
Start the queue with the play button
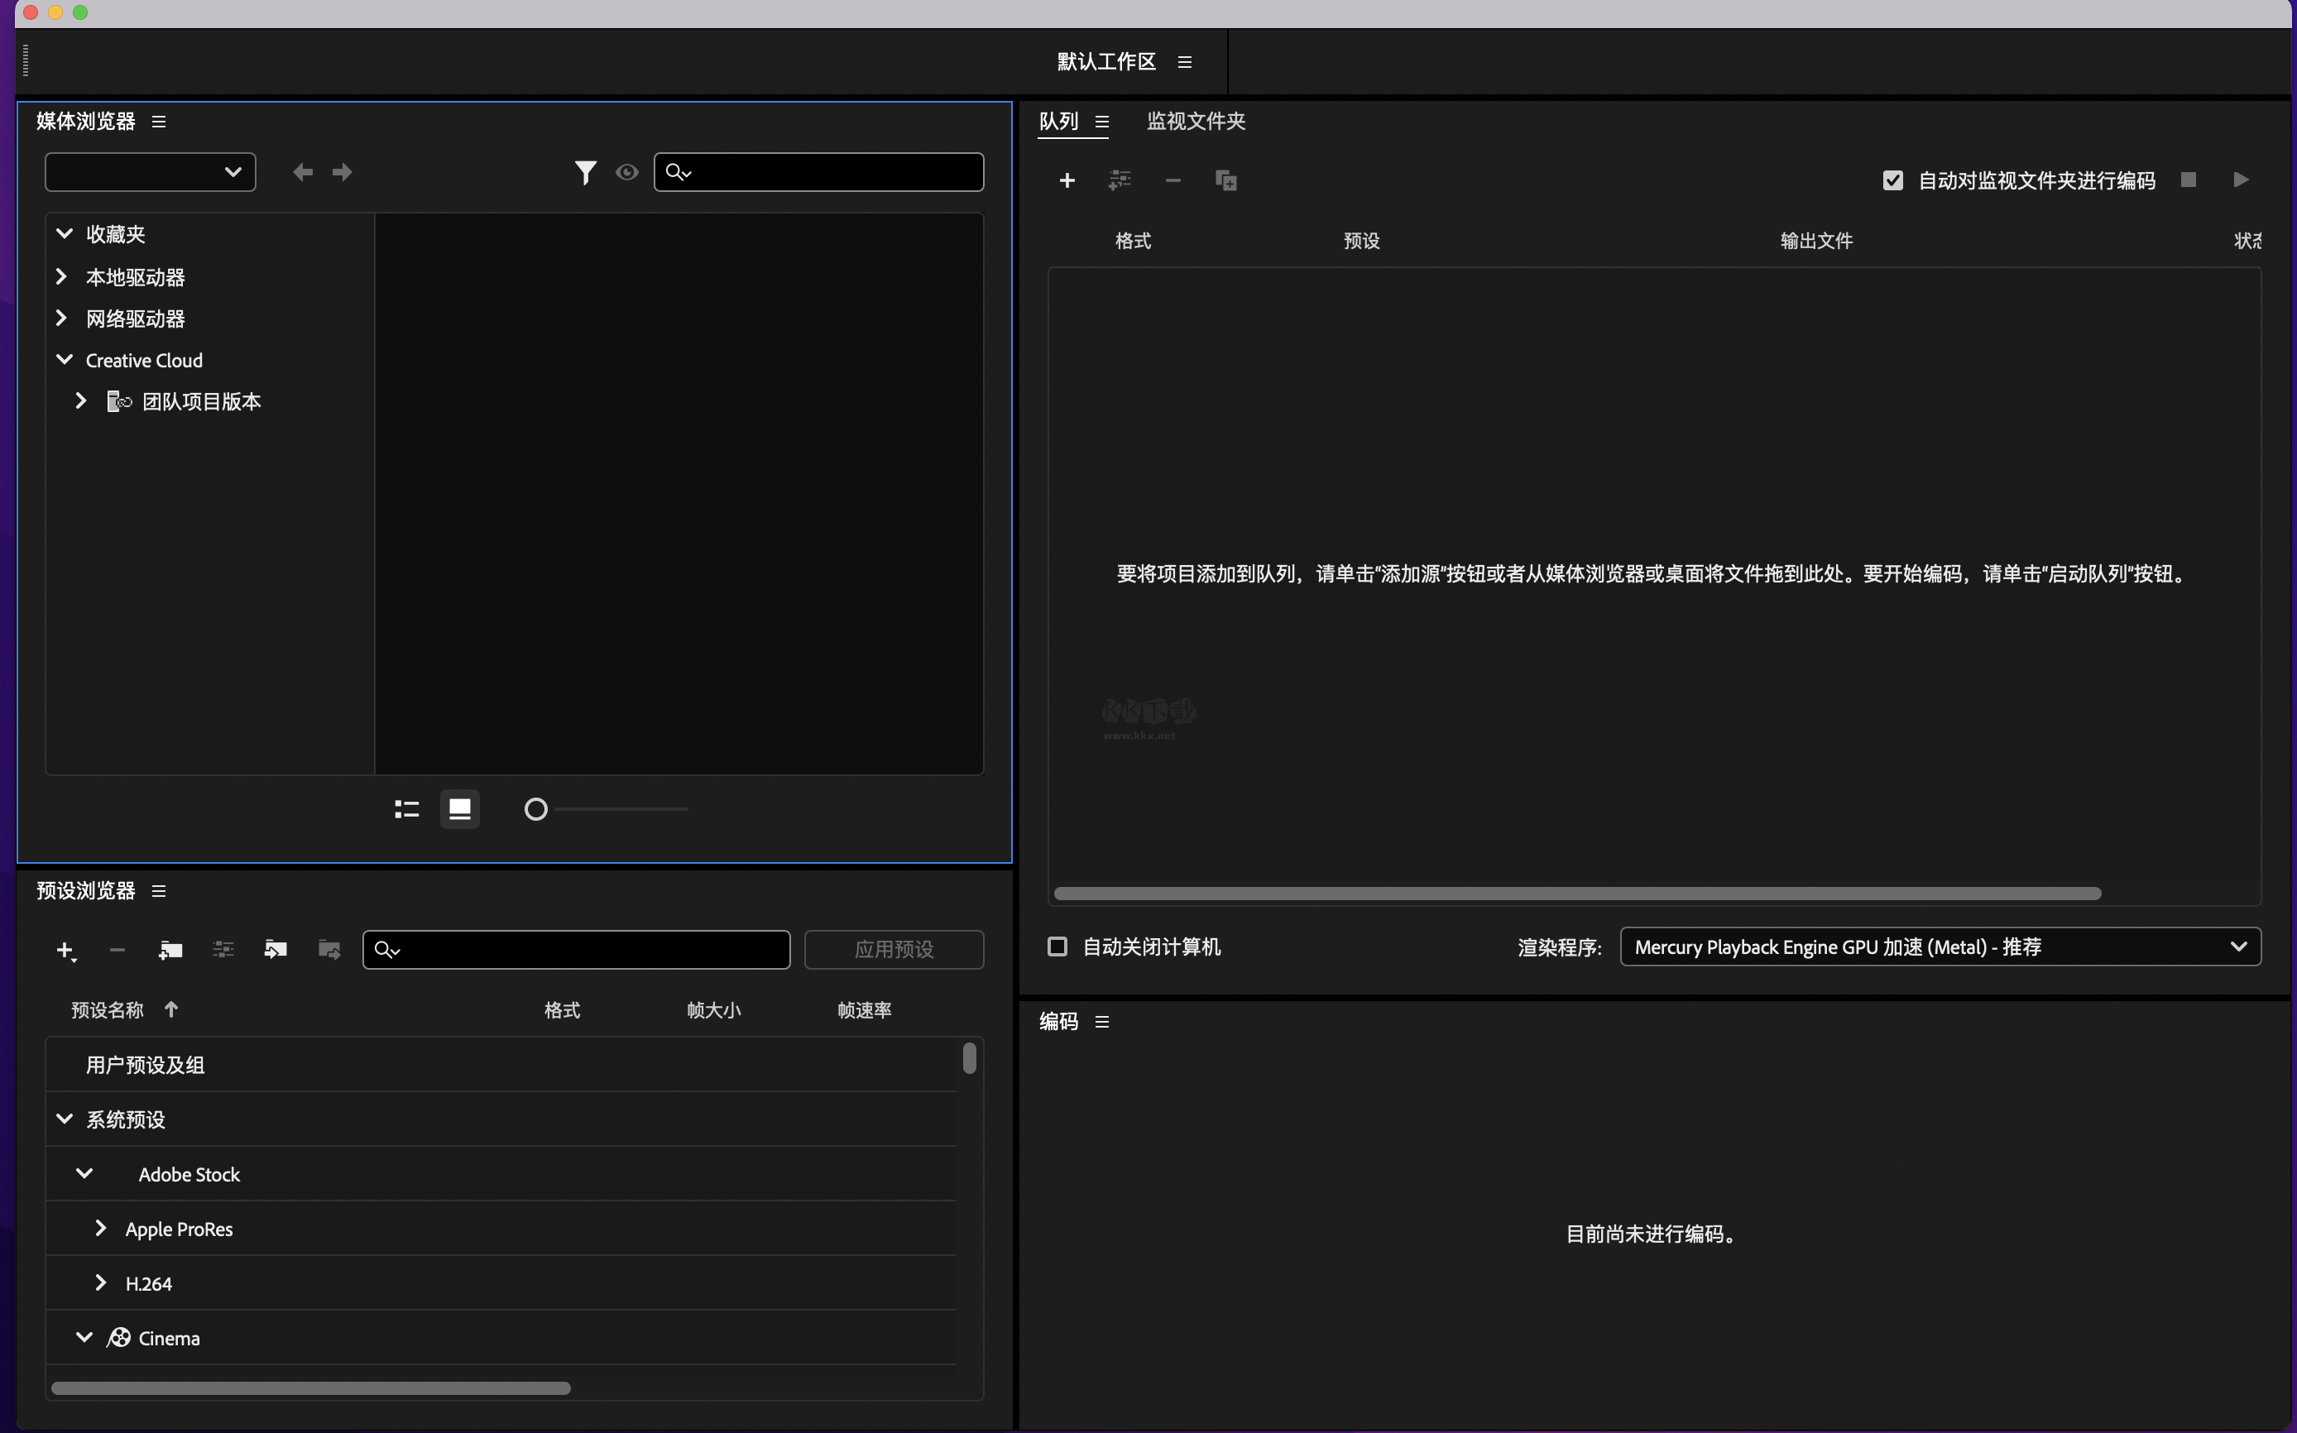(2241, 179)
